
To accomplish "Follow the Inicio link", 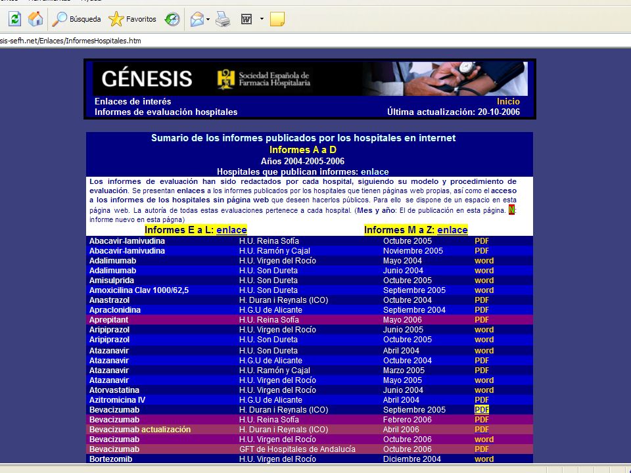I will [508, 101].
